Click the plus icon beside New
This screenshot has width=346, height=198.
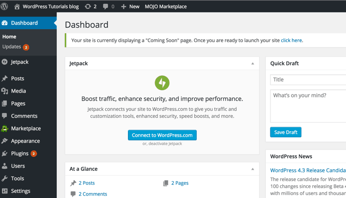coord(124,6)
